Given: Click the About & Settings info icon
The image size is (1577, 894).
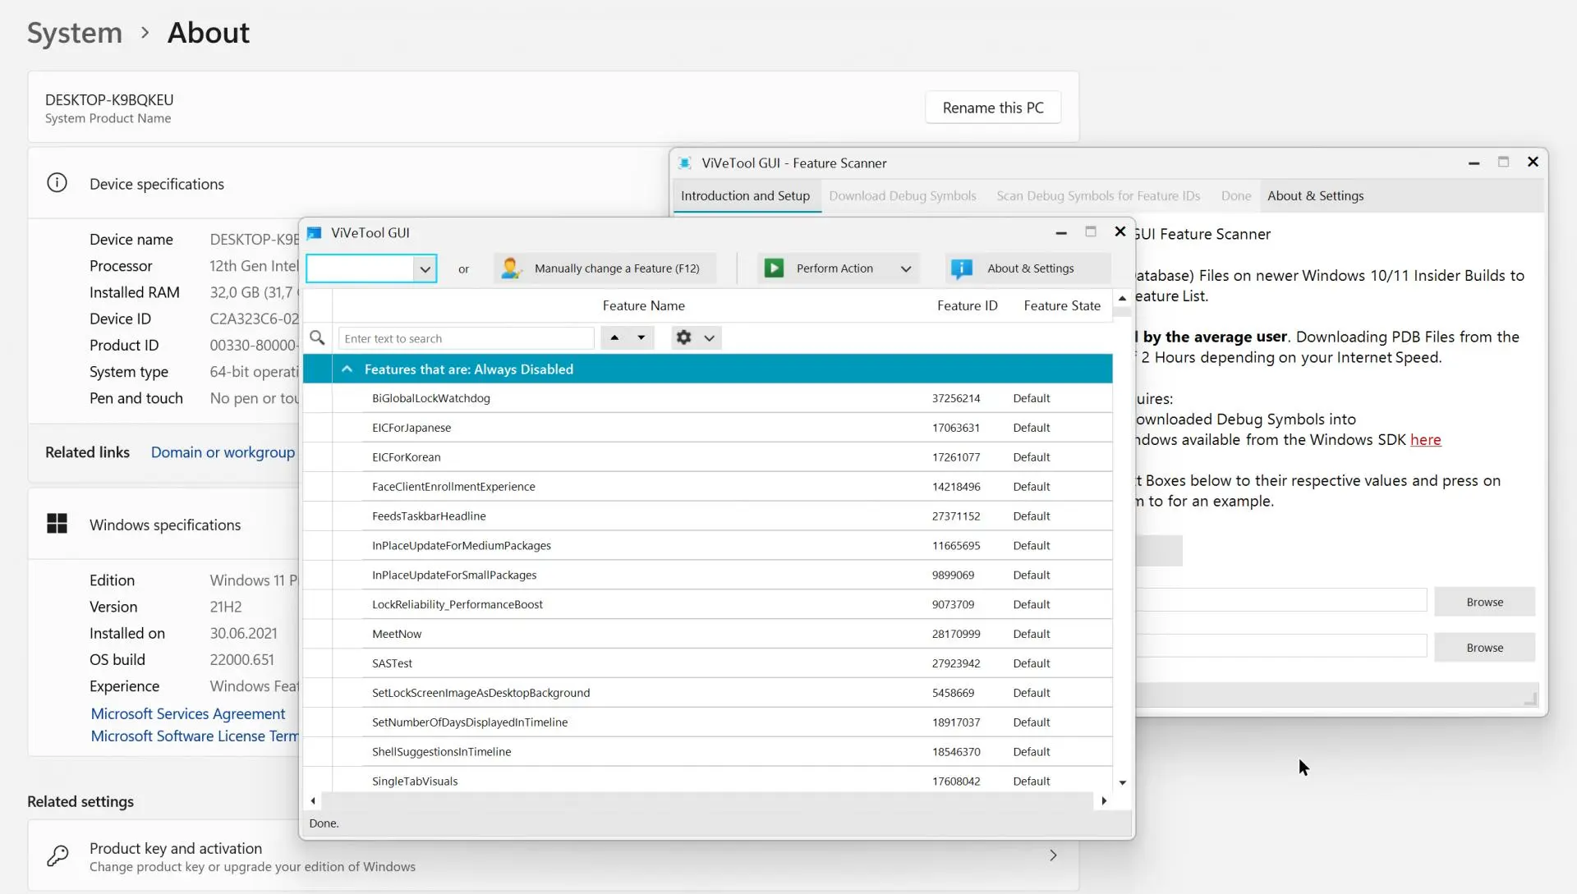Looking at the screenshot, I should pos(961,268).
